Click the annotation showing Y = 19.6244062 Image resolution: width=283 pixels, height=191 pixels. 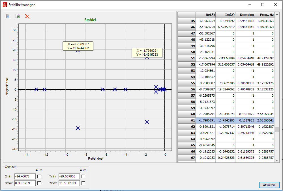pos(78,46)
